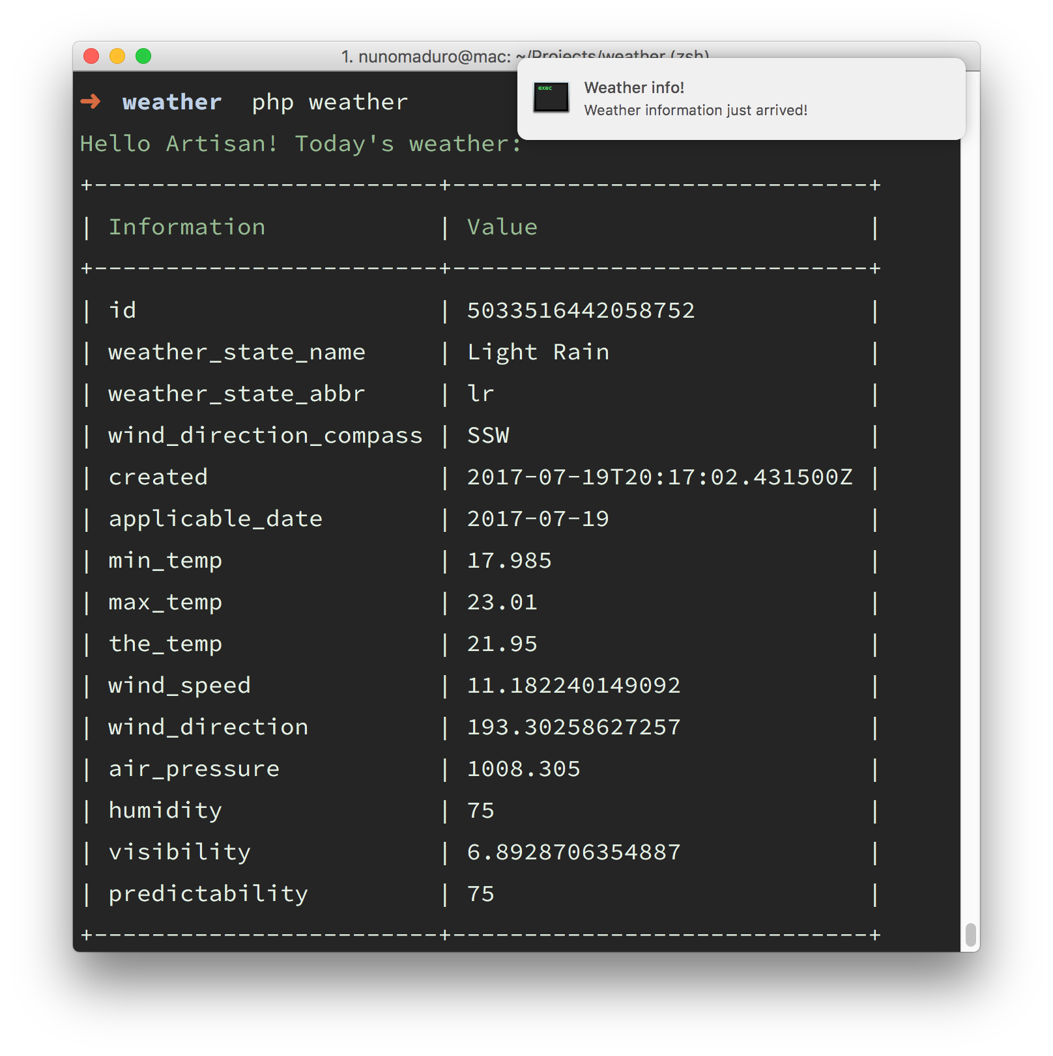
Task: Click the 'Weather information just arrived!' message
Action: (695, 110)
